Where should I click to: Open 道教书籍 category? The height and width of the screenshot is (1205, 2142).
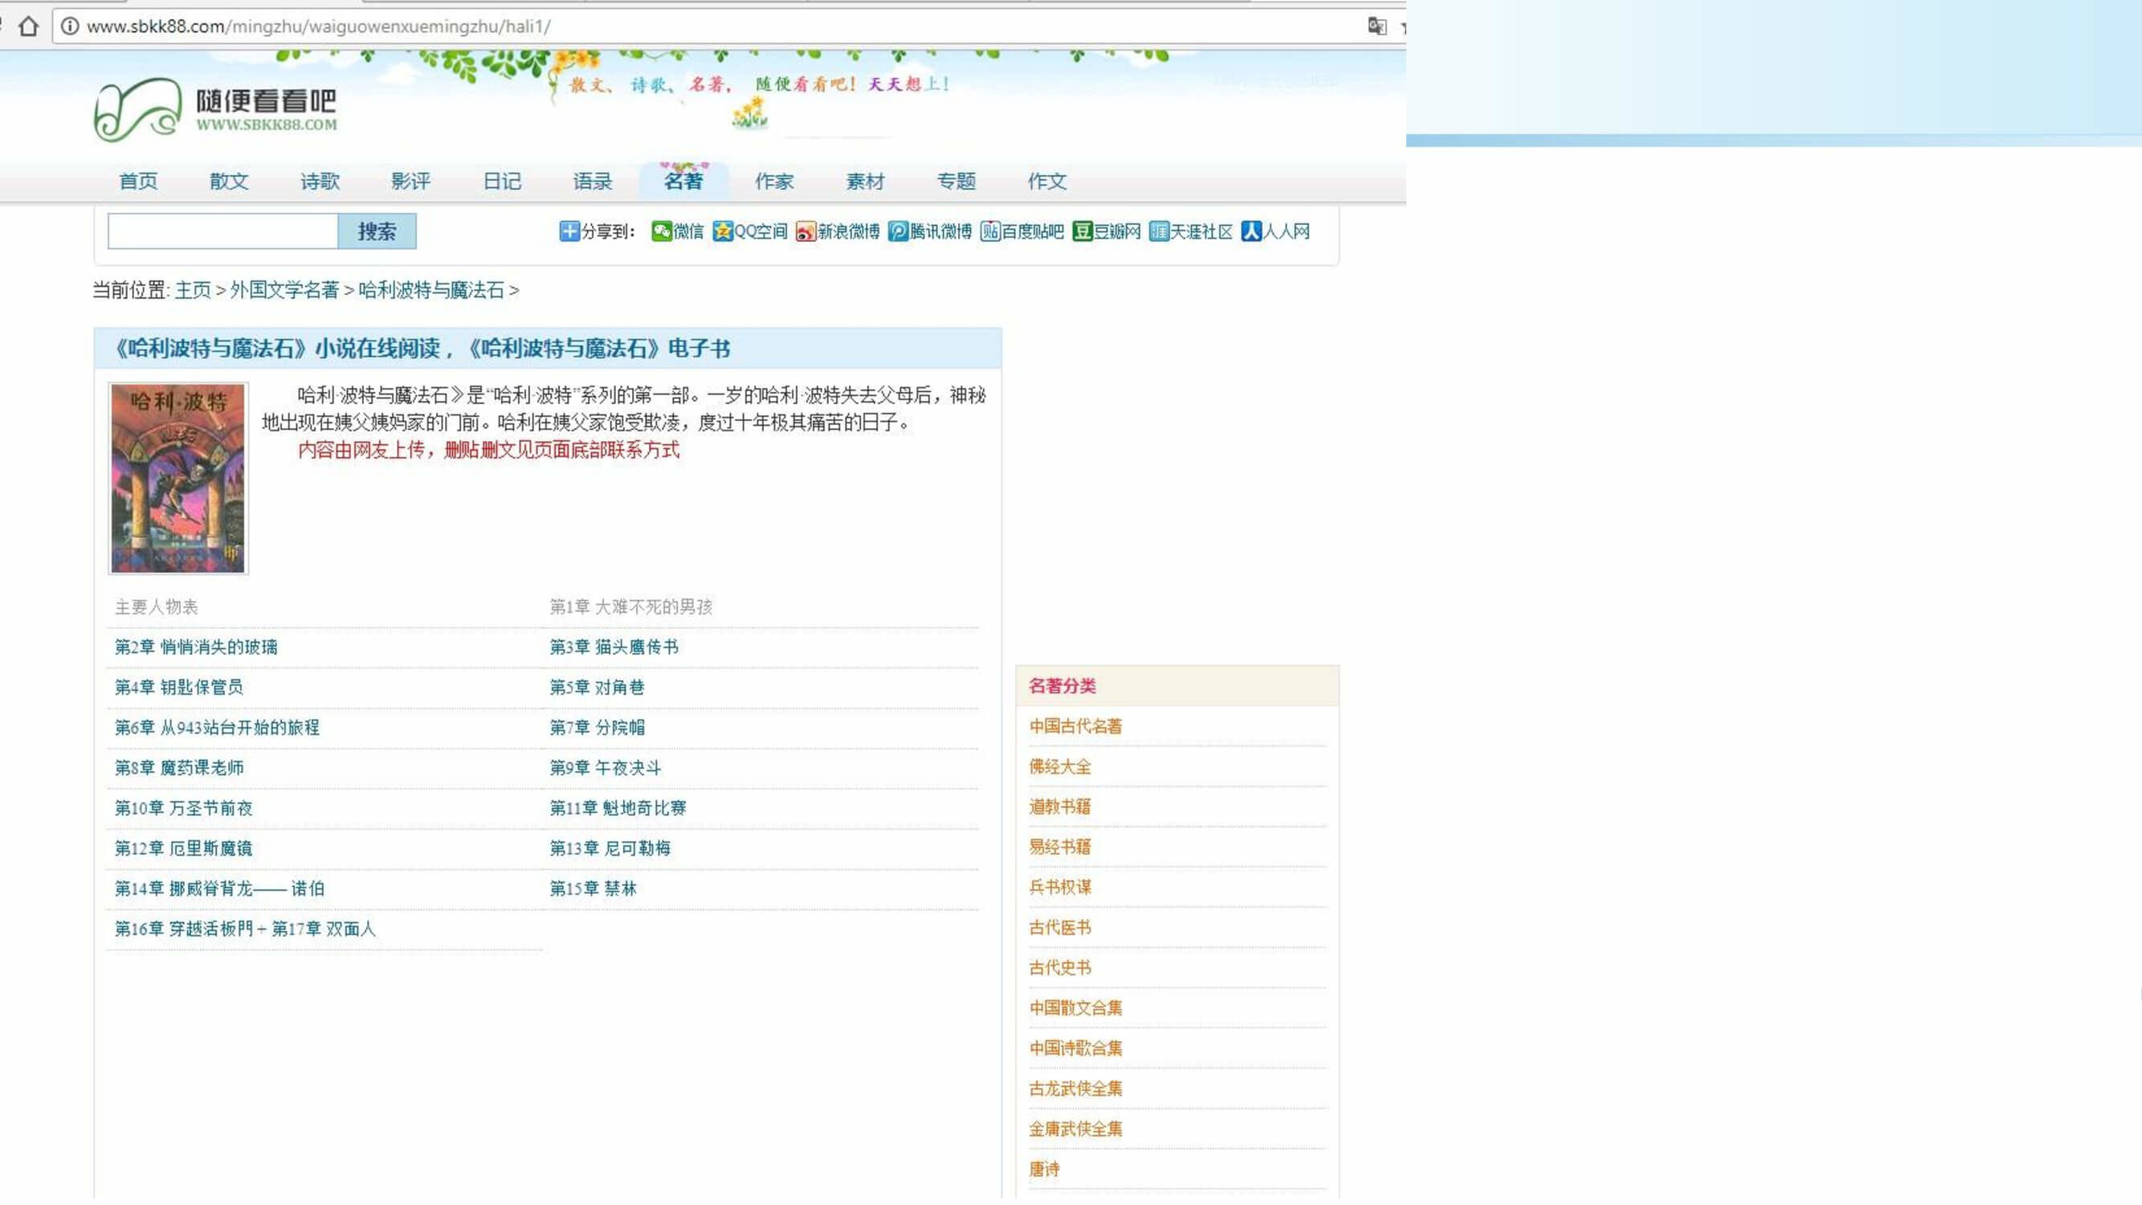[x=1059, y=807]
